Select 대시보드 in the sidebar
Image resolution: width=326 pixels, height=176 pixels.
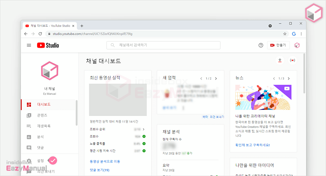(48, 104)
